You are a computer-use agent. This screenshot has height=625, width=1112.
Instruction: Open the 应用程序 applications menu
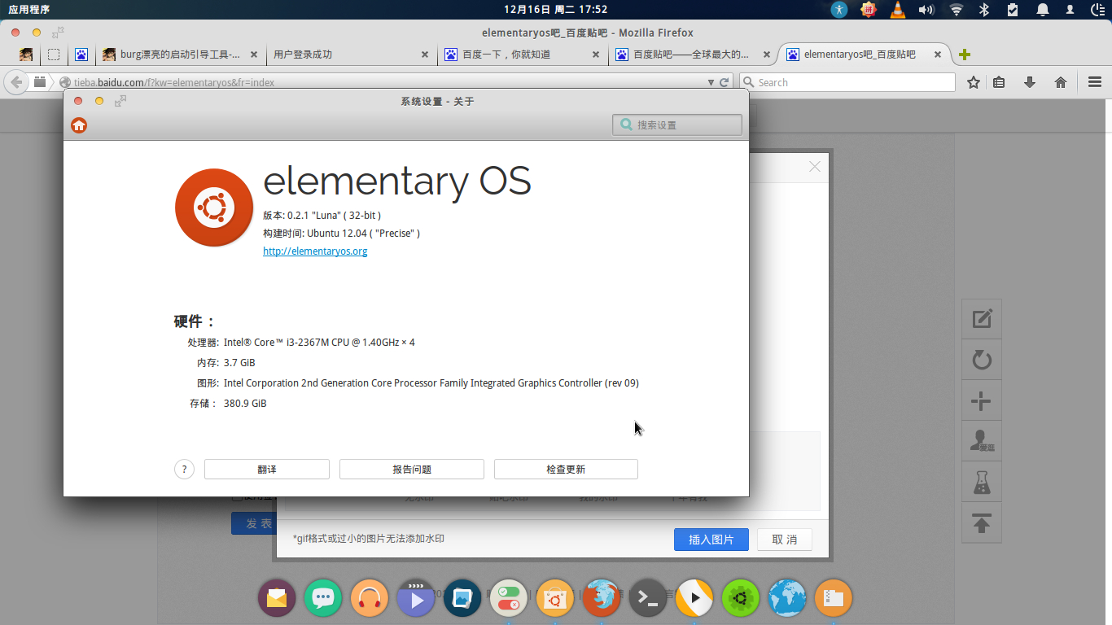click(x=29, y=10)
